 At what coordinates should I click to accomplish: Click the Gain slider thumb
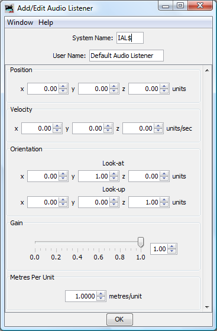(141, 242)
